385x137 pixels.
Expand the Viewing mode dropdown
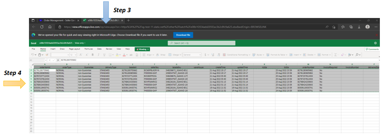(142, 49)
